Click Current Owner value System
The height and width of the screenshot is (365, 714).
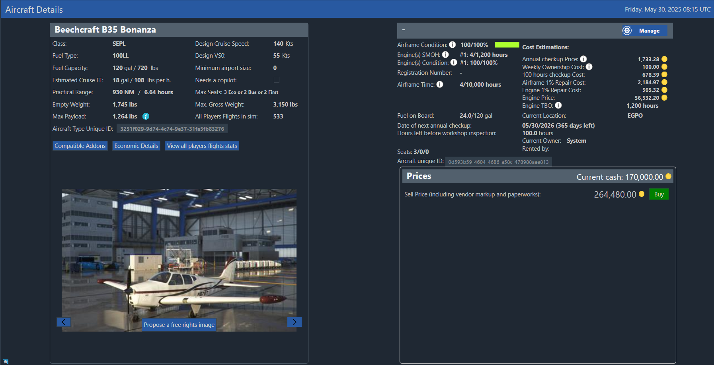(x=576, y=141)
